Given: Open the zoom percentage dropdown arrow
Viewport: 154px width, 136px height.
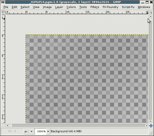Looking at the screenshot, I should pyautogui.click(x=48, y=131).
